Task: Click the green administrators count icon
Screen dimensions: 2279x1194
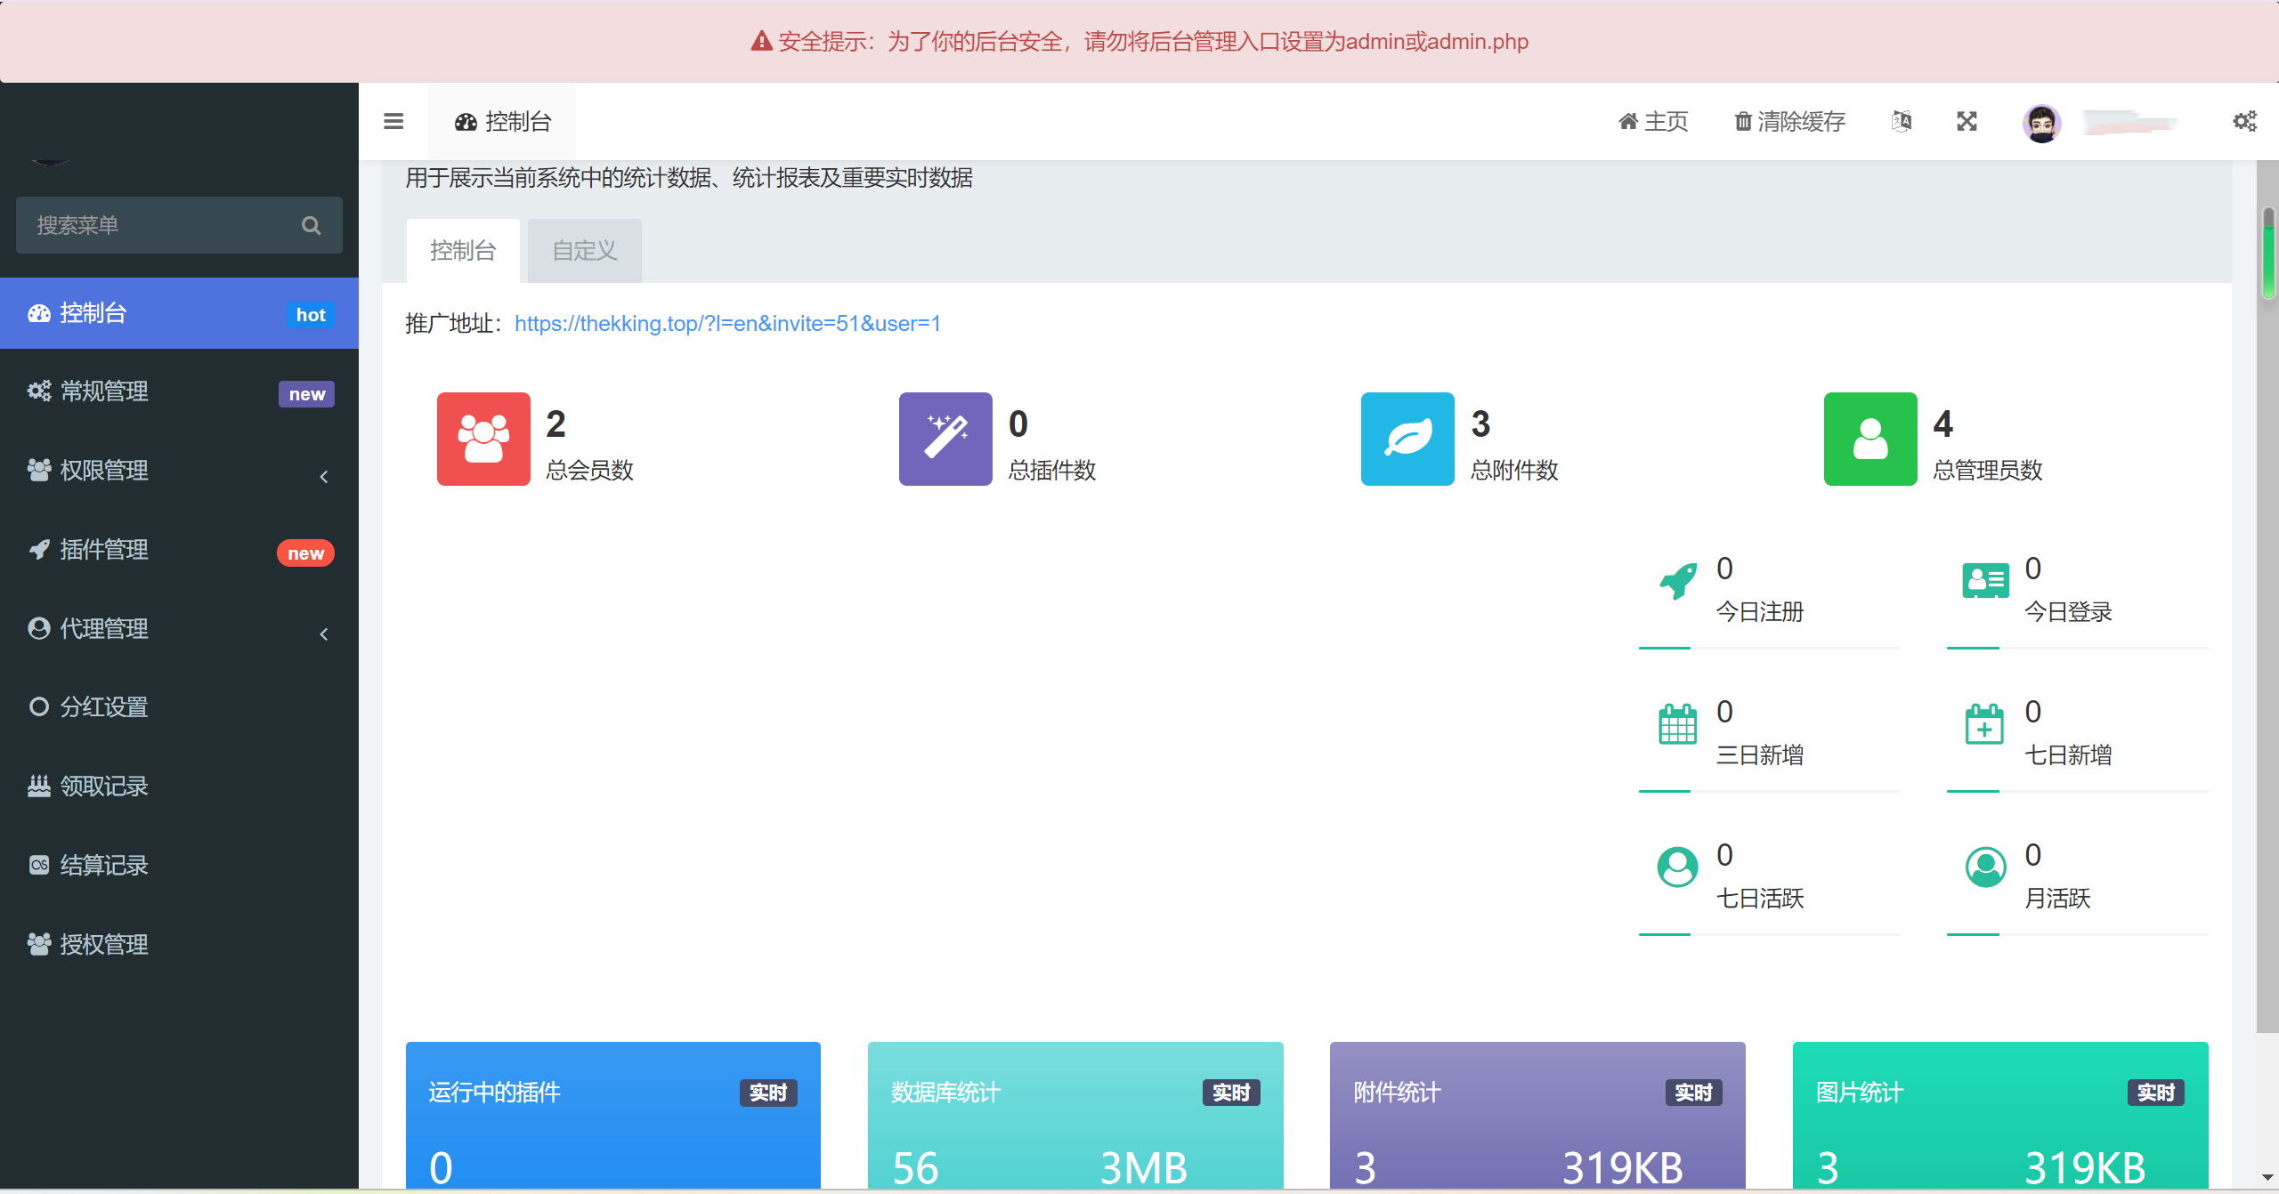Action: tap(1869, 439)
